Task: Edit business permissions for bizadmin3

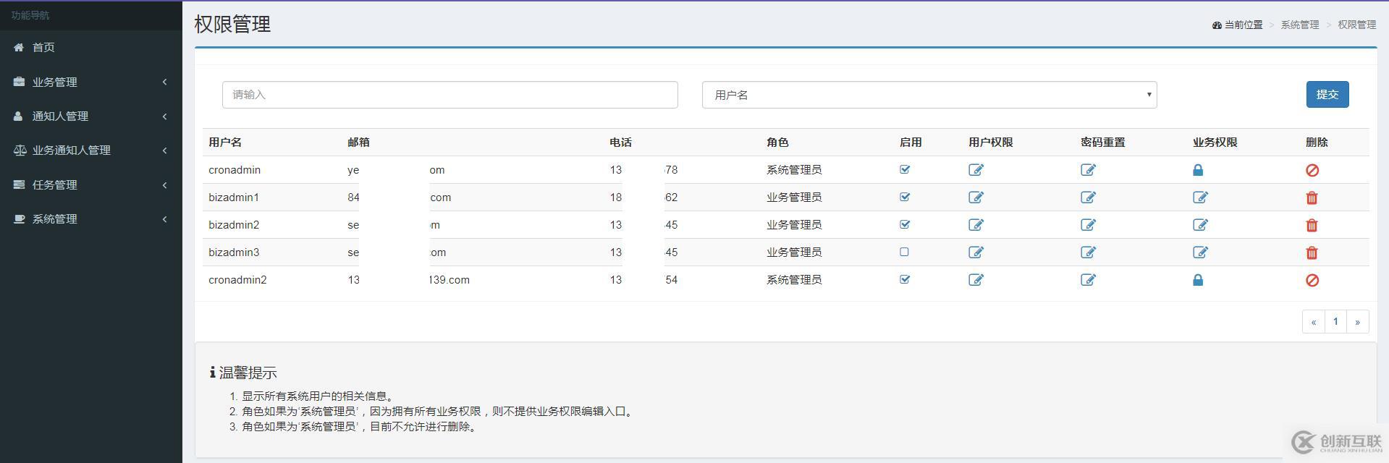Action: coord(1200,252)
